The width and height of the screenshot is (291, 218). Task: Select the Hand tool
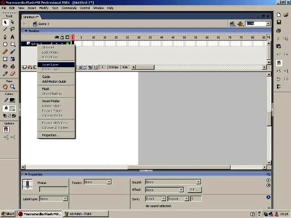(5, 87)
